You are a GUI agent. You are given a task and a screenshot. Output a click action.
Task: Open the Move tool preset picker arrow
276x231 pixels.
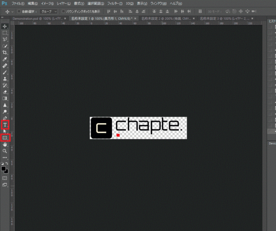click(12, 12)
